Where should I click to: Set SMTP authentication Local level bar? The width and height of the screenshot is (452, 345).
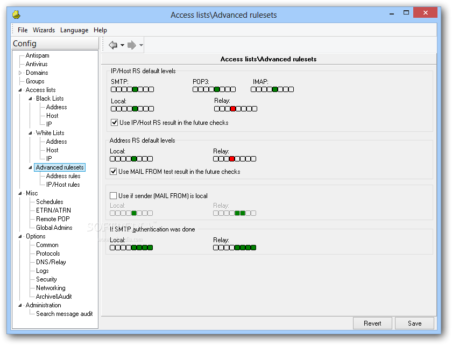click(131, 248)
